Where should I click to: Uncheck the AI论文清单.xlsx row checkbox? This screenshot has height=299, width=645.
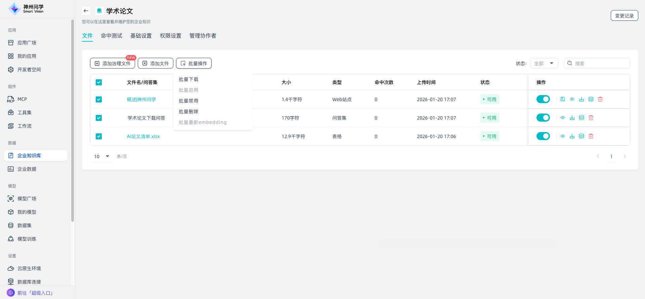point(99,136)
